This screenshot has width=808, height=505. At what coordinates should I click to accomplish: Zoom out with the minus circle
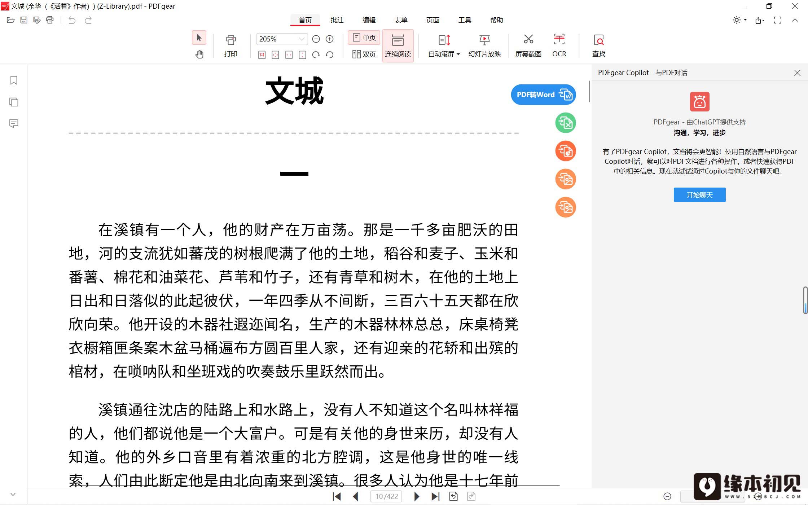point(316,39)
